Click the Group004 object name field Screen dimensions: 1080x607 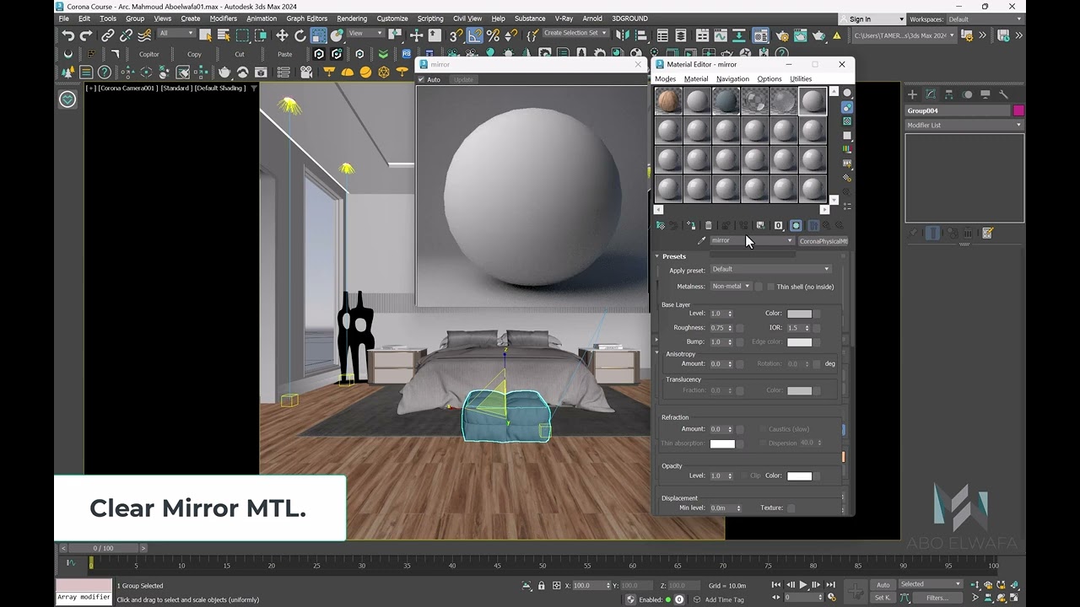(x=958, y=110)
